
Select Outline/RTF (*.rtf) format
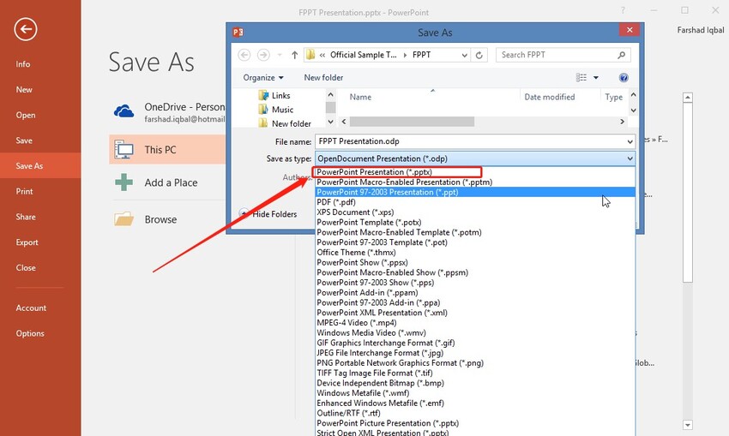[x=474, y=413]
